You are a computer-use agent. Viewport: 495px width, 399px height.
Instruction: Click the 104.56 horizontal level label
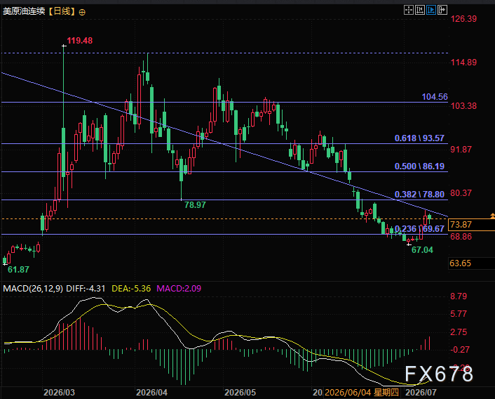click(x=435, y=97)
